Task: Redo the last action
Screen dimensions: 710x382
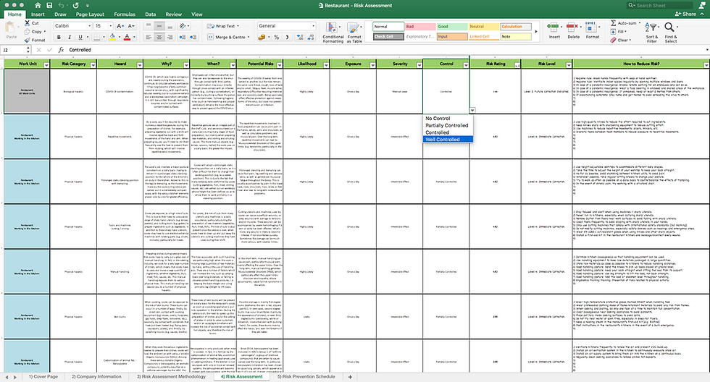Action: click(x=75, y=5)
